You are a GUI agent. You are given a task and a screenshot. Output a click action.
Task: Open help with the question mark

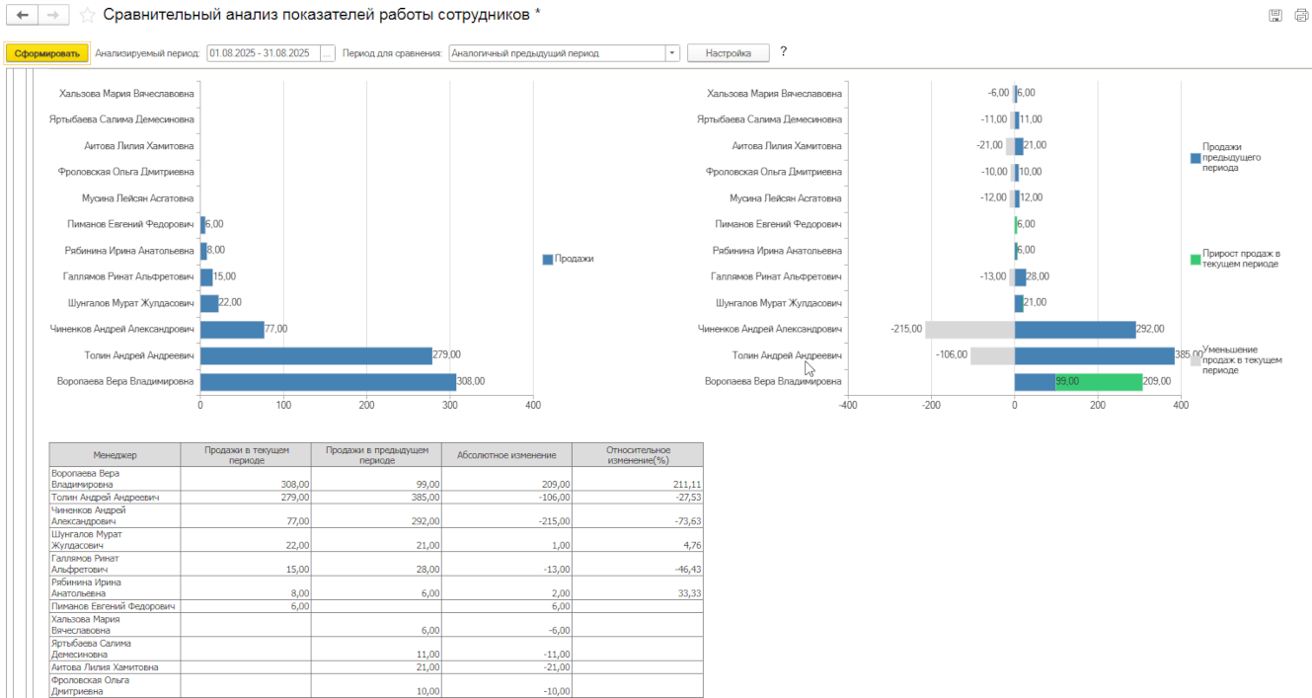783,52
